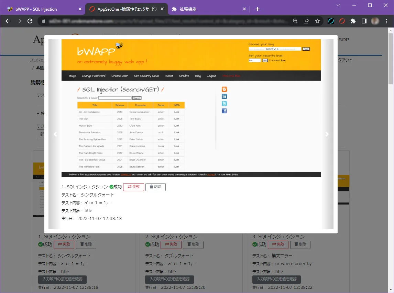Screen dimensions: 394x293
Task: Select the lightbox text 'テスト名： シングルクォート'
Action: [x=88, y=195]
